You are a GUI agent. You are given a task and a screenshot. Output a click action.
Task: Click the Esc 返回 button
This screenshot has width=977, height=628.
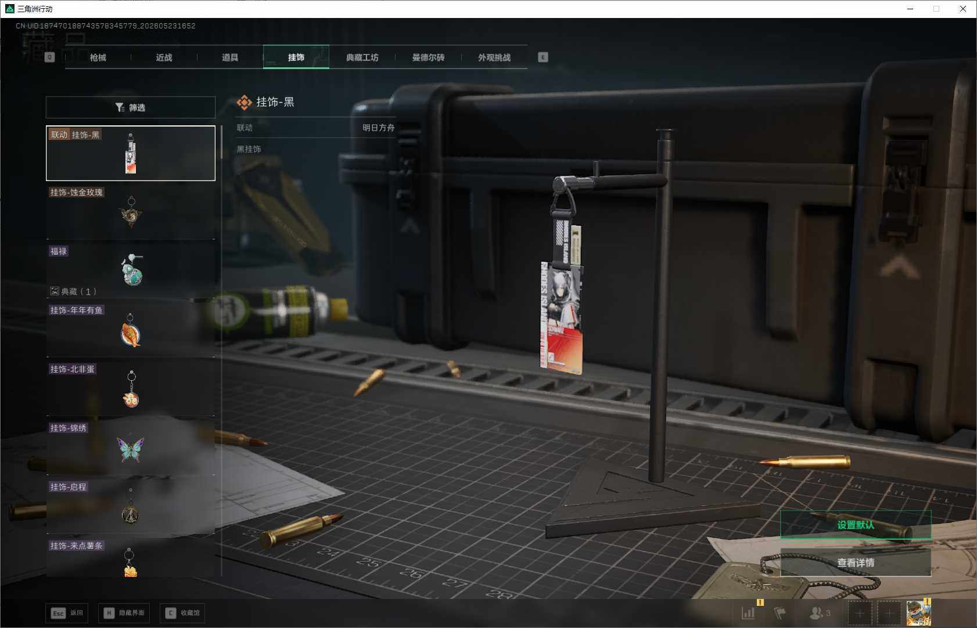click(67, 613)
